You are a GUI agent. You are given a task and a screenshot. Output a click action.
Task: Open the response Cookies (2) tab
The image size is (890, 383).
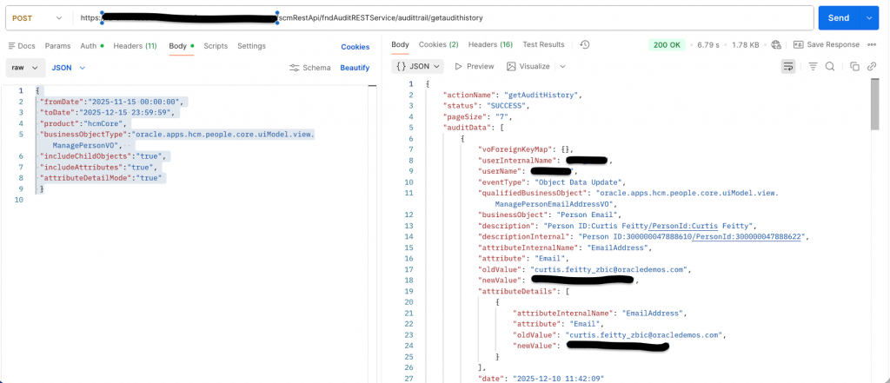pyautogui.click(x=438, y=44)
